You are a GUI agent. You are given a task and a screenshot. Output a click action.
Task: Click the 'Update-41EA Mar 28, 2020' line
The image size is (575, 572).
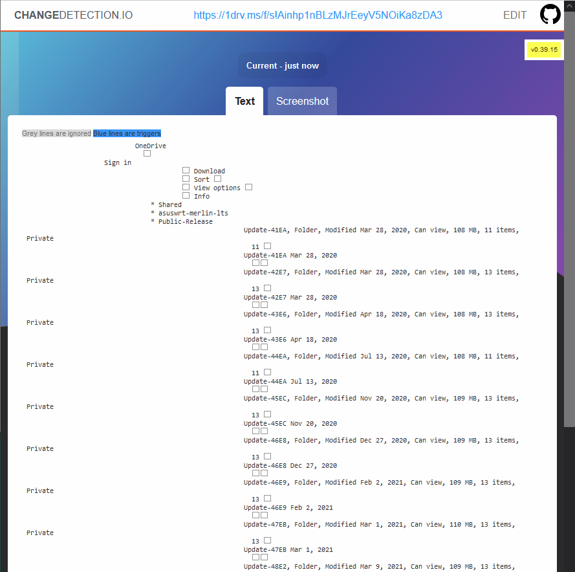click(x=290, y=256)
